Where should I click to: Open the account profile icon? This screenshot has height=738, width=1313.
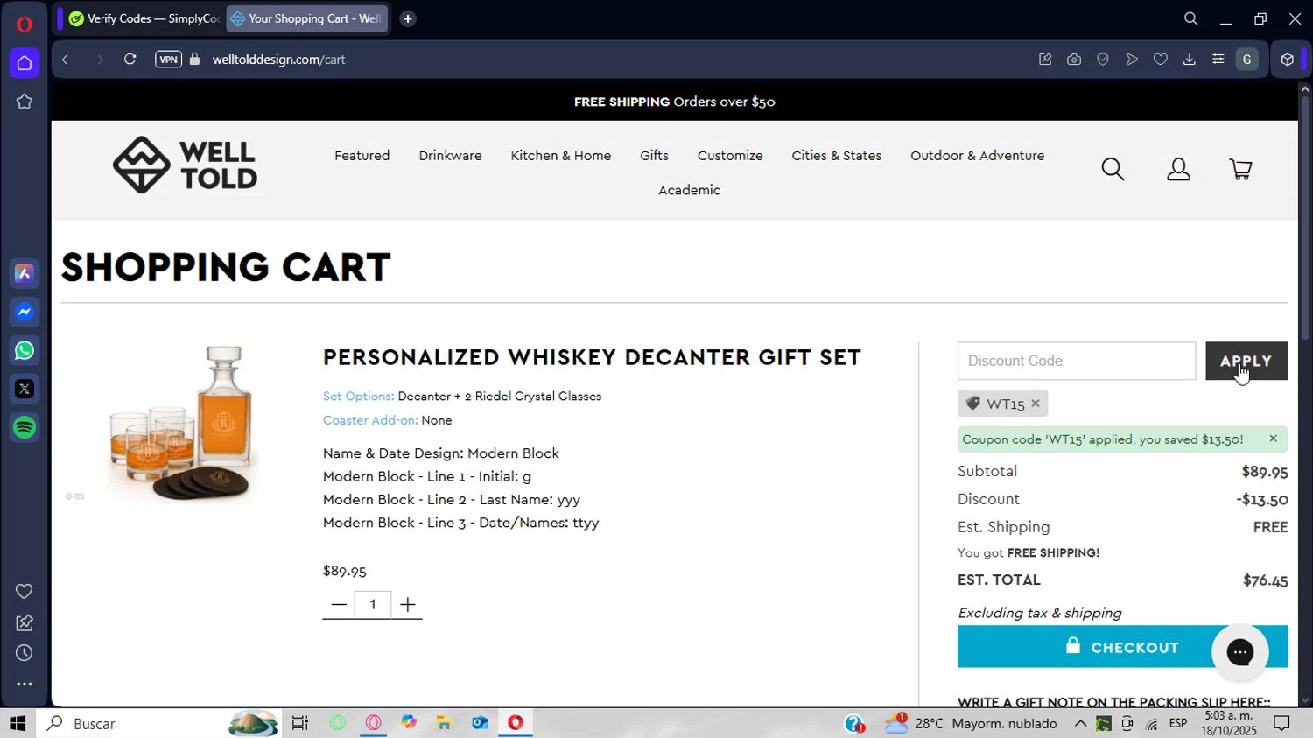[x=1178, y=169]
